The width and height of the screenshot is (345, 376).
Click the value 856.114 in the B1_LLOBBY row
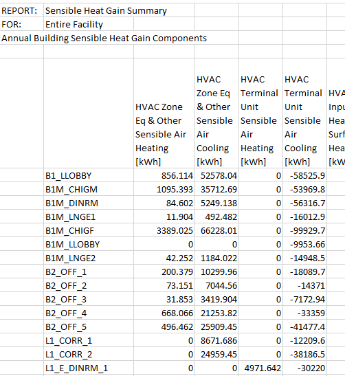[x=164, y=175]
